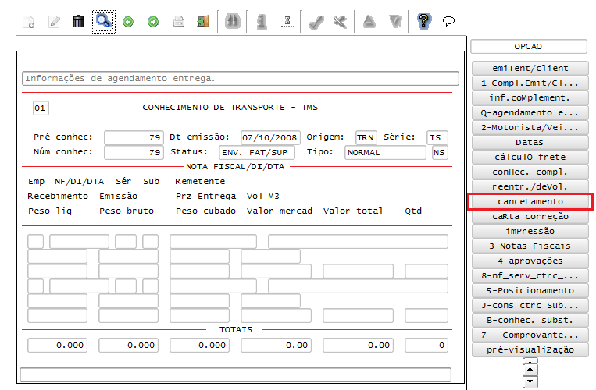
Task: Click the NS field next to Tipo
Action: click(x=440, y=153)
